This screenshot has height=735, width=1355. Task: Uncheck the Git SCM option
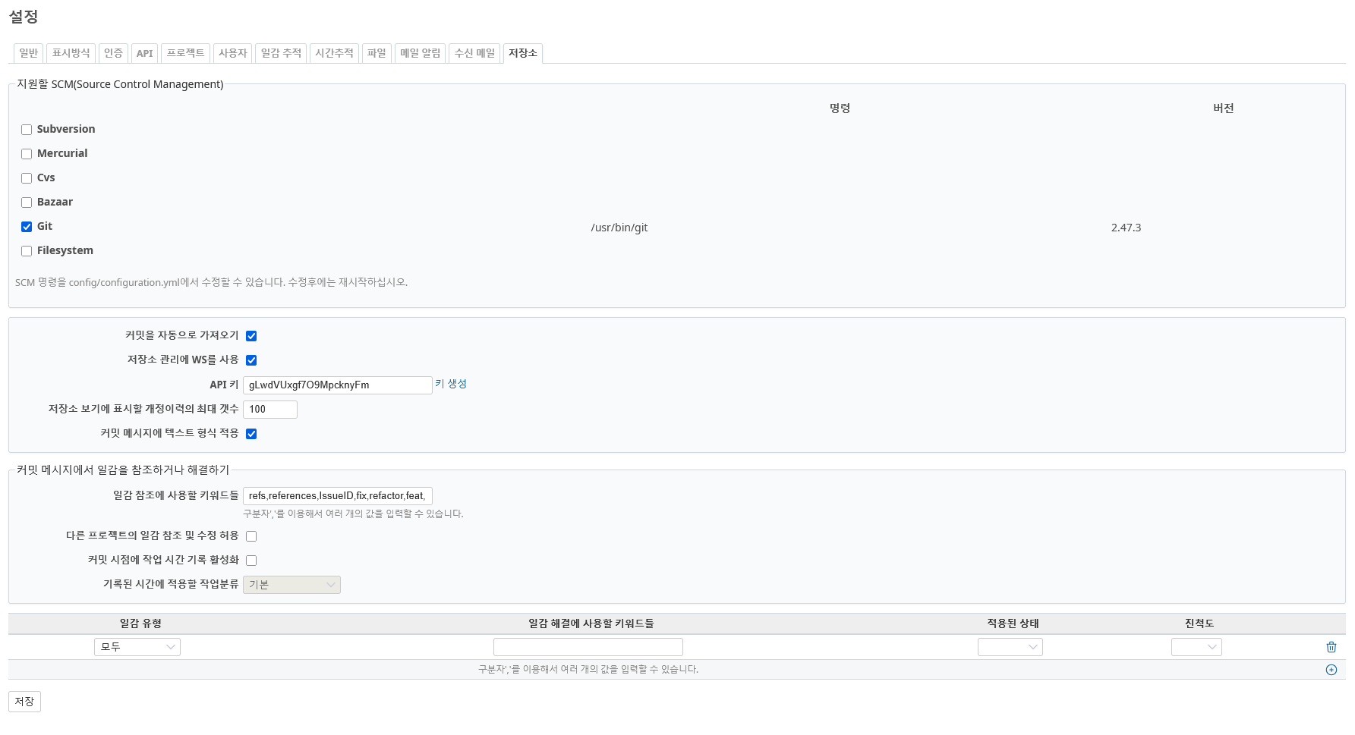coord(27,226)
